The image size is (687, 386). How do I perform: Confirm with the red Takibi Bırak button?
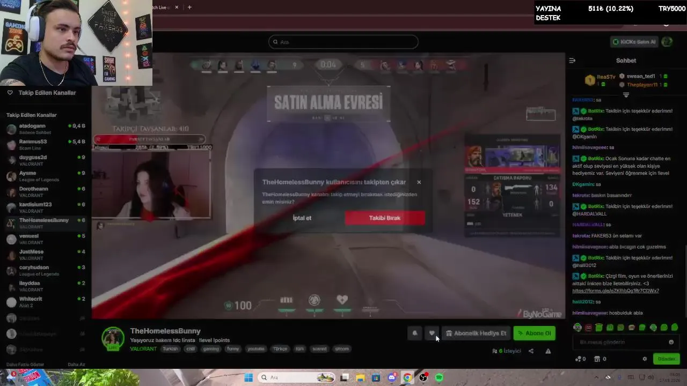pyautogui.click(x=385, y=218)
